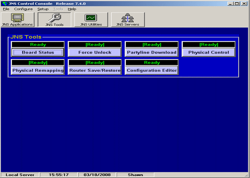
Task: Click the JNS Tools group heading
Action: point(26,37)
